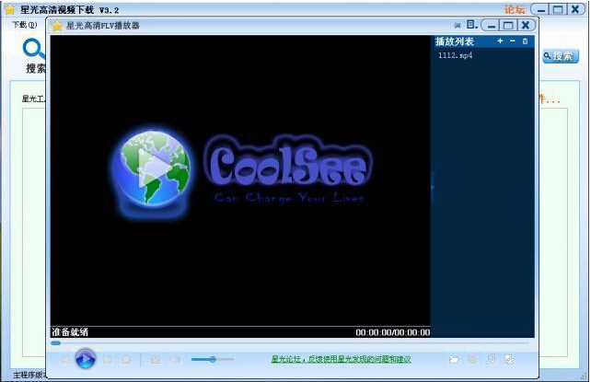Open the player settings icon at bottom right
The image size is (591, 382).
tap(509, 359)
